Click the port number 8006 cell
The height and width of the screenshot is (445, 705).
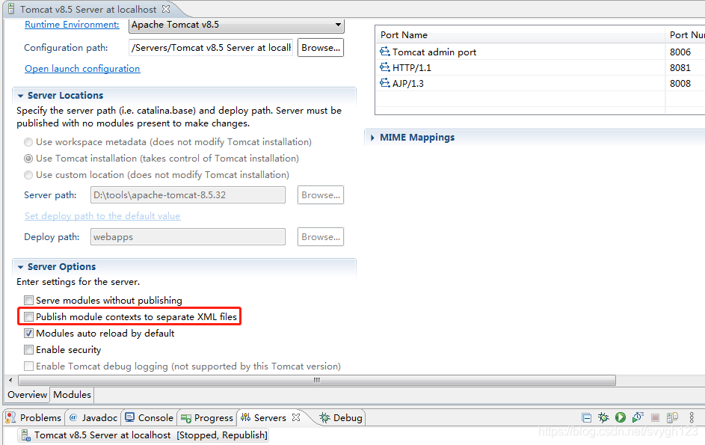tap(680, 52)
